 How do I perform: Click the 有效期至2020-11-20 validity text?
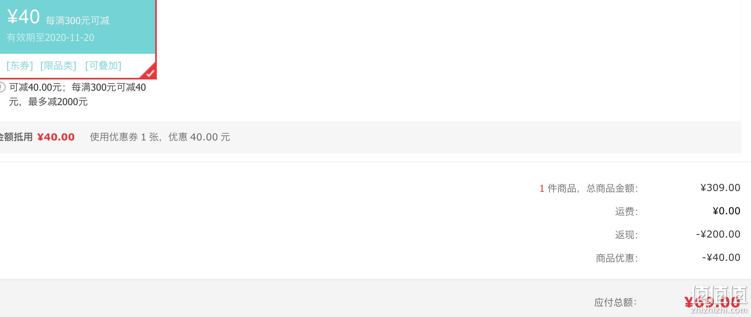pos(50,38)
